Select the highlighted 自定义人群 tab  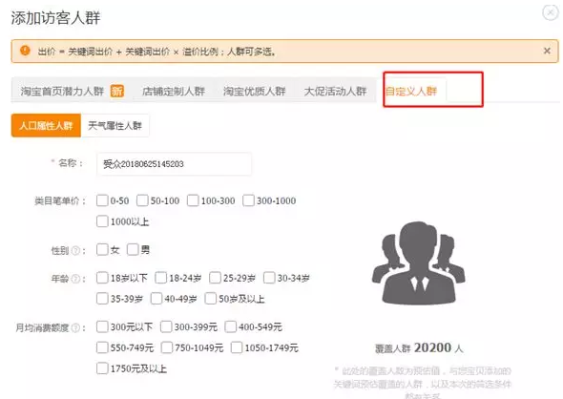click(x=411, y=92)
